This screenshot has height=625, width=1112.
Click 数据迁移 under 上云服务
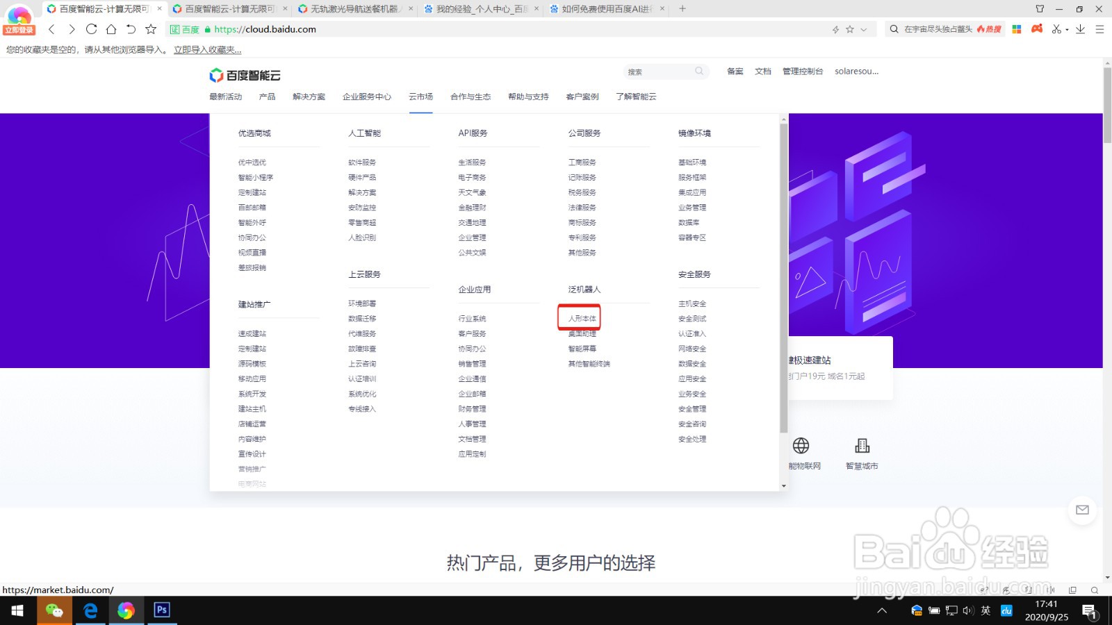tap(362, 319)
